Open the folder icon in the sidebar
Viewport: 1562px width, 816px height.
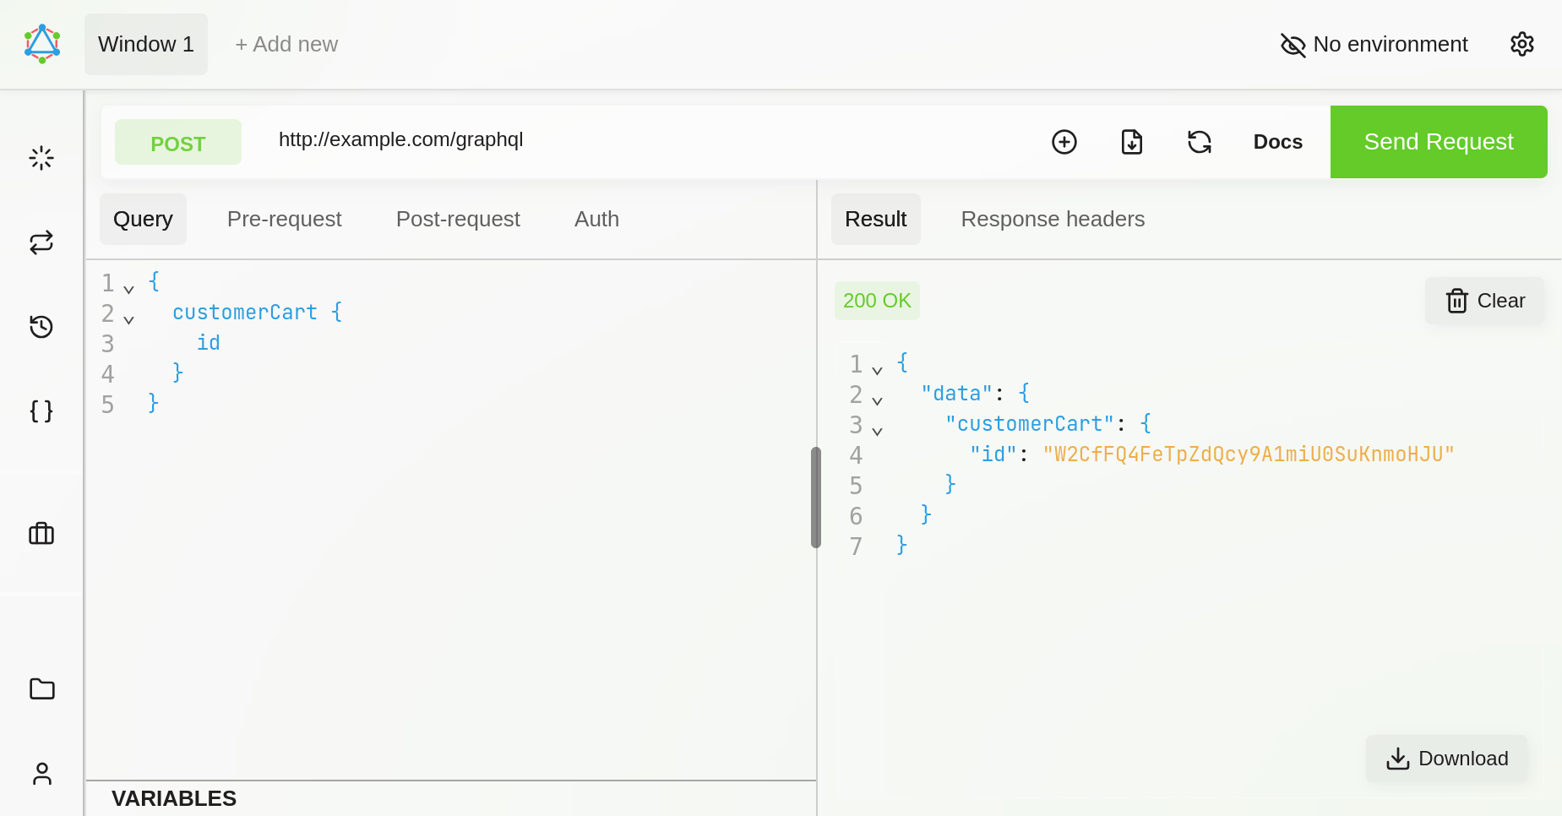click(41, 689)
